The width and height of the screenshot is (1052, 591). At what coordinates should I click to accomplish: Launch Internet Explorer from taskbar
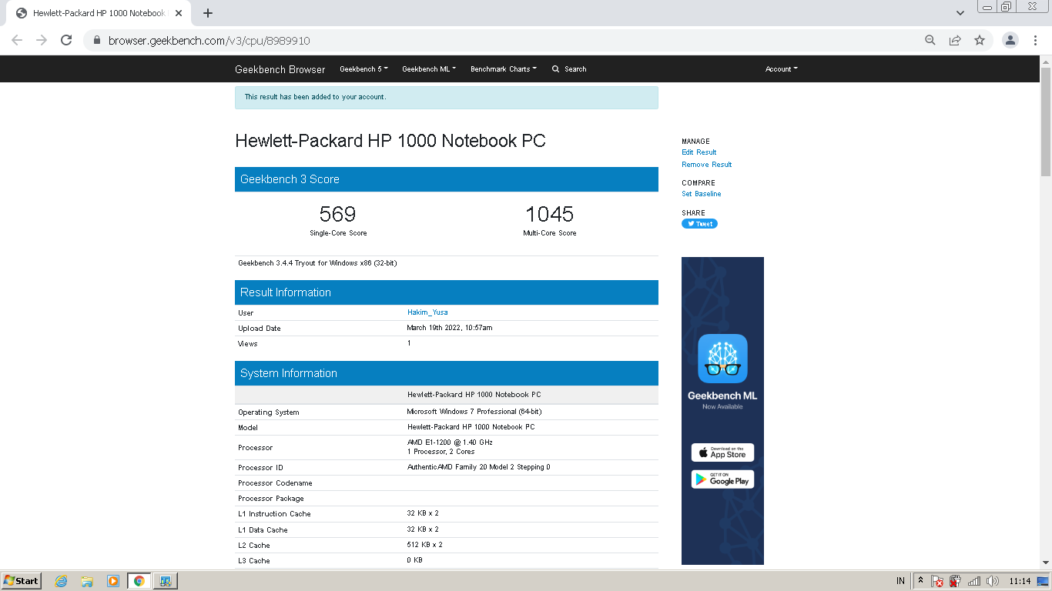(x=62, y=581)
